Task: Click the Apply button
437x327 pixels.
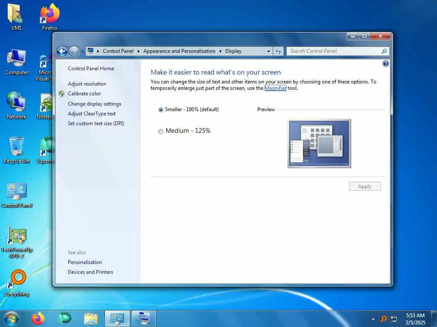Action: (364, 186)
